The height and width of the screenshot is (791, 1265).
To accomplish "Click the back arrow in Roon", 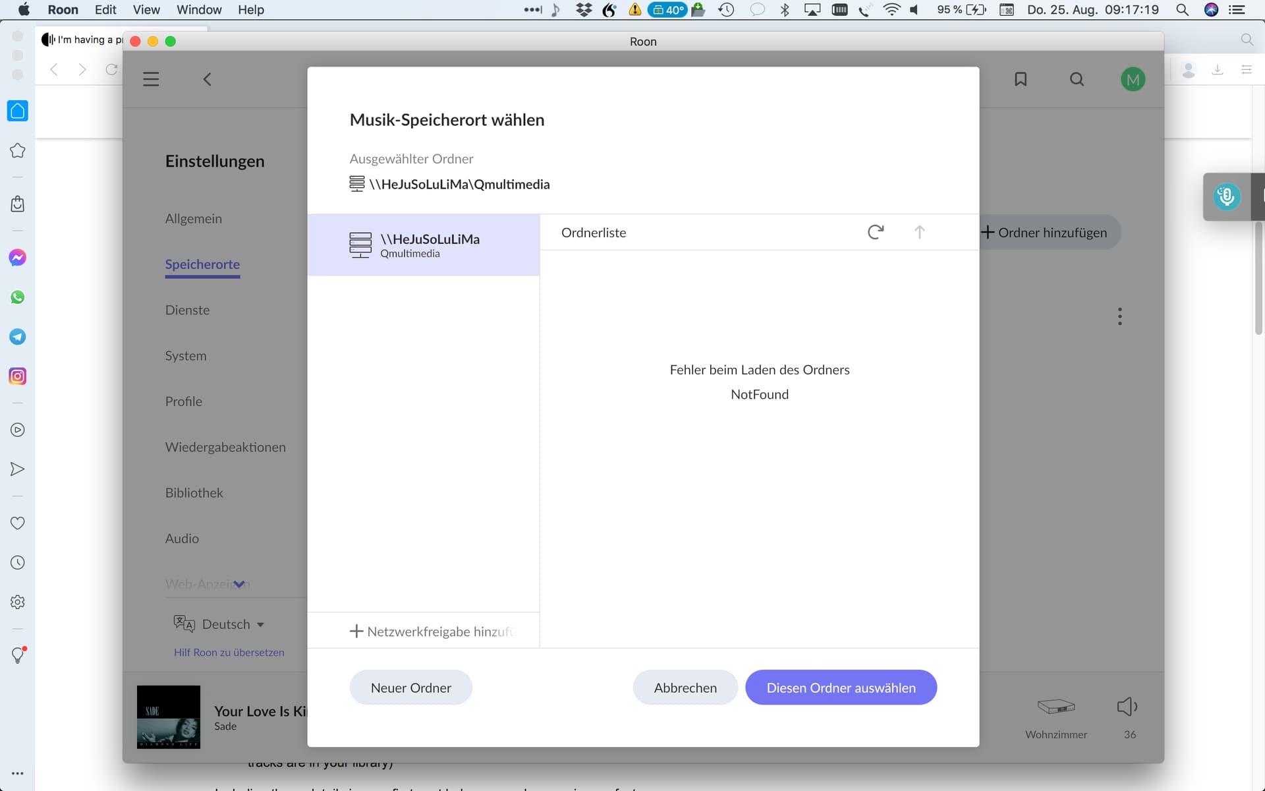I will (x=207, y=79).
